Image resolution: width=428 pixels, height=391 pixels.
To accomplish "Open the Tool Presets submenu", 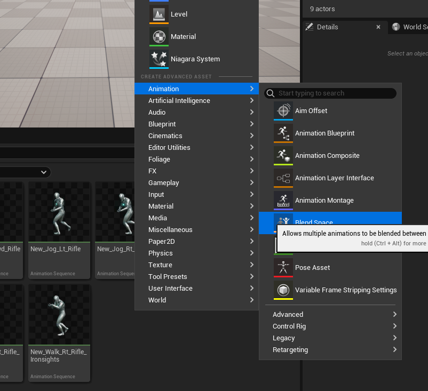I will click(x=196, y=276).
